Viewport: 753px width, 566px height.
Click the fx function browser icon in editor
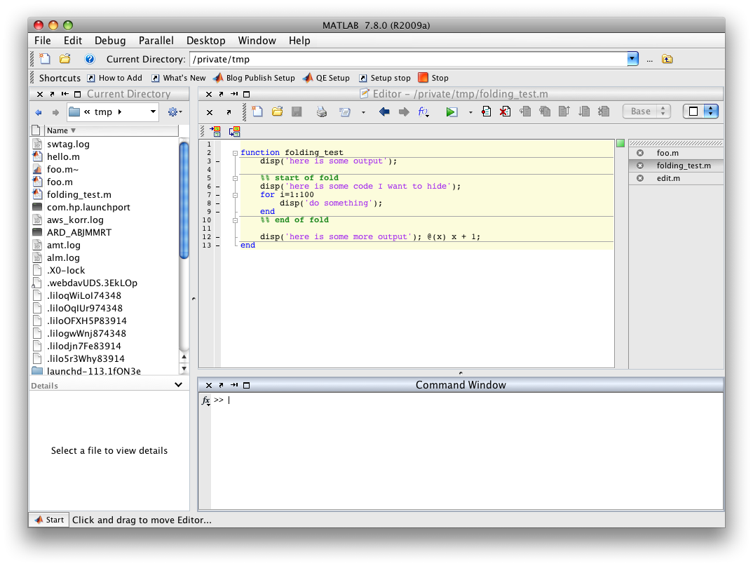click(423, 112)
